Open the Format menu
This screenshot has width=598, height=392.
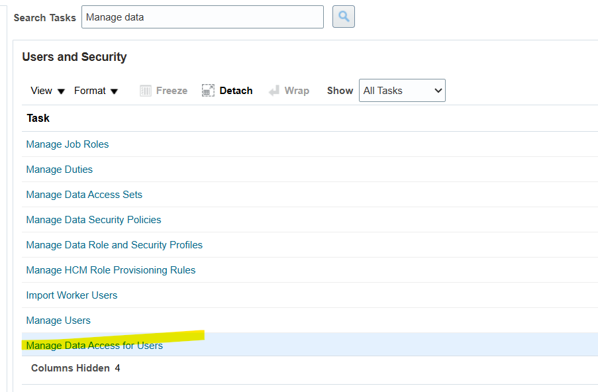[96, 91]
